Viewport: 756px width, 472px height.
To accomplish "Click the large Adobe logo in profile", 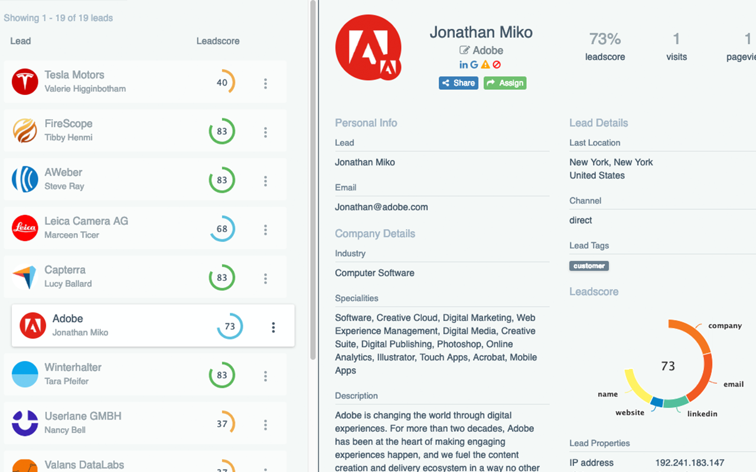I will tap(369, 48).
